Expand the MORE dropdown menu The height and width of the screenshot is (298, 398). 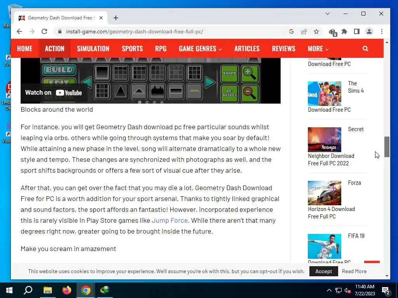pyautogui.click(x=318, y=49)
